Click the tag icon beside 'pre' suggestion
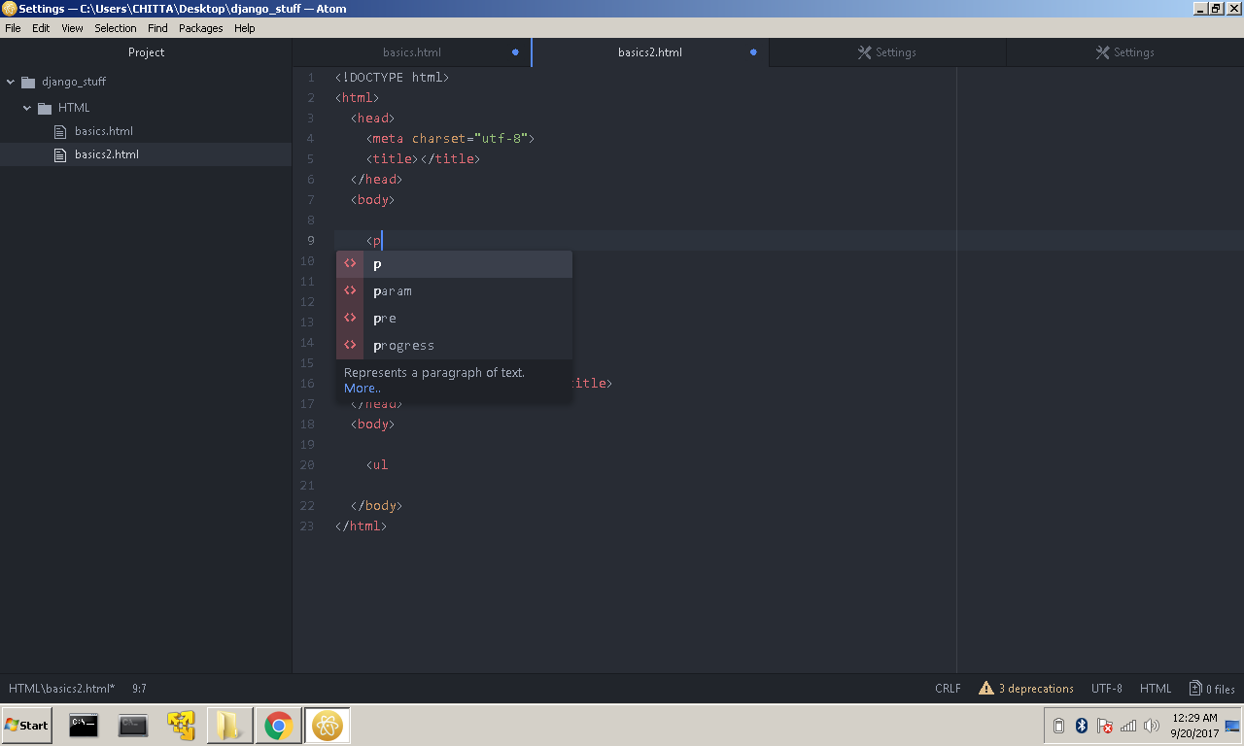Screen dimensions: 1244x746 [x=350, y=319]
